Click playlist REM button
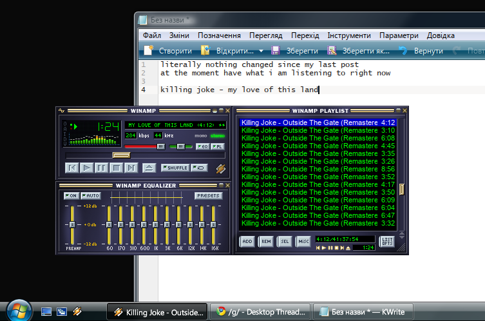This screenshot has width=485, height=321. tap(266, 242)
